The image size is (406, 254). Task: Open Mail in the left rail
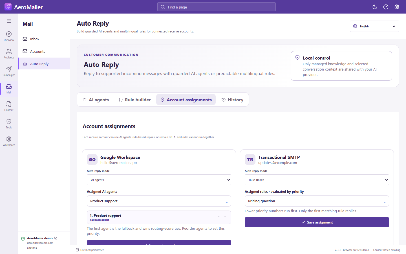click(9, 89)
